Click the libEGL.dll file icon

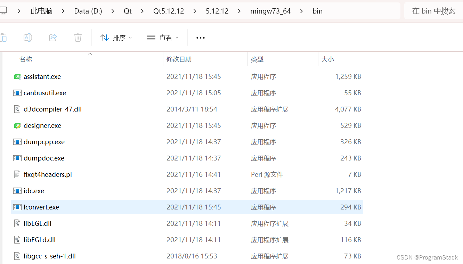[17, 223]
